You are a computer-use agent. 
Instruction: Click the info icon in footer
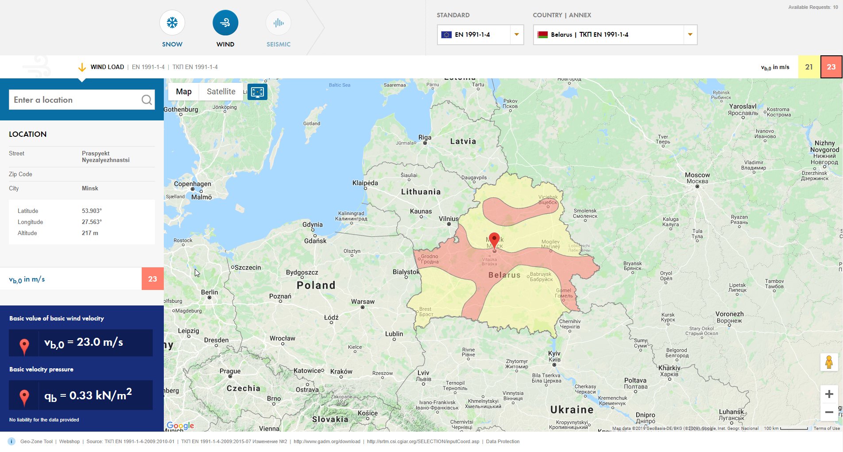[12, 441]
